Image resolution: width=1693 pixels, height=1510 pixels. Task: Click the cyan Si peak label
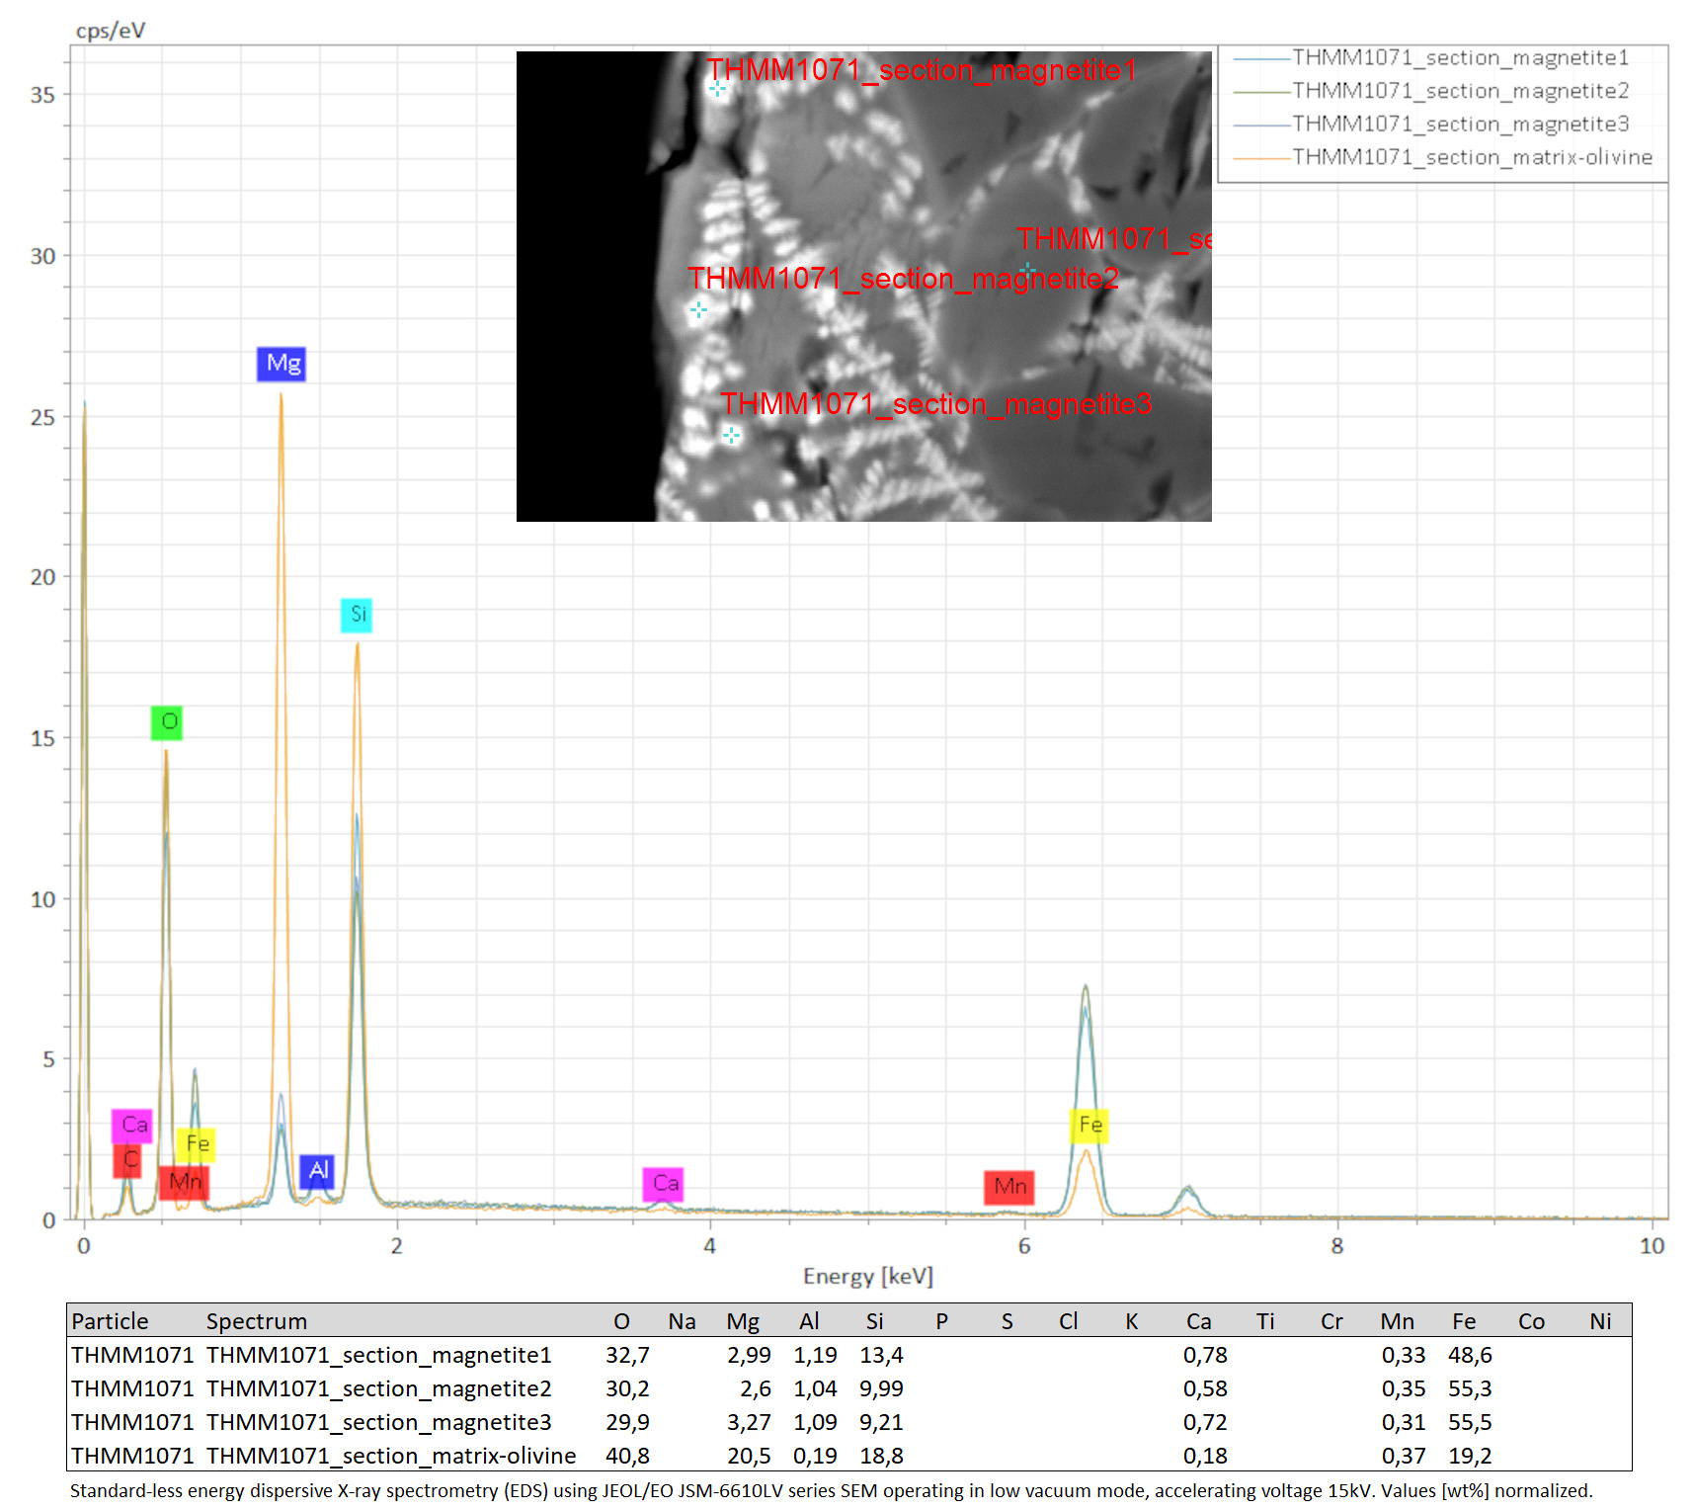pos(357,615)
